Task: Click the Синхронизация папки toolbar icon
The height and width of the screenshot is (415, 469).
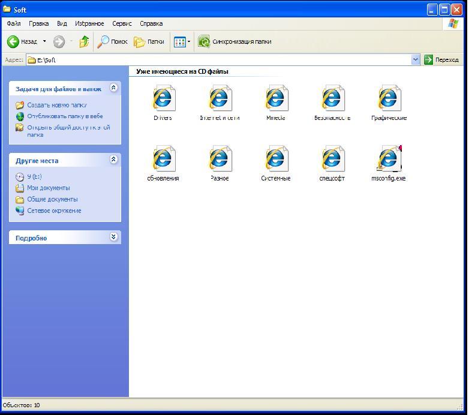Action: click(x=204, y=41)
